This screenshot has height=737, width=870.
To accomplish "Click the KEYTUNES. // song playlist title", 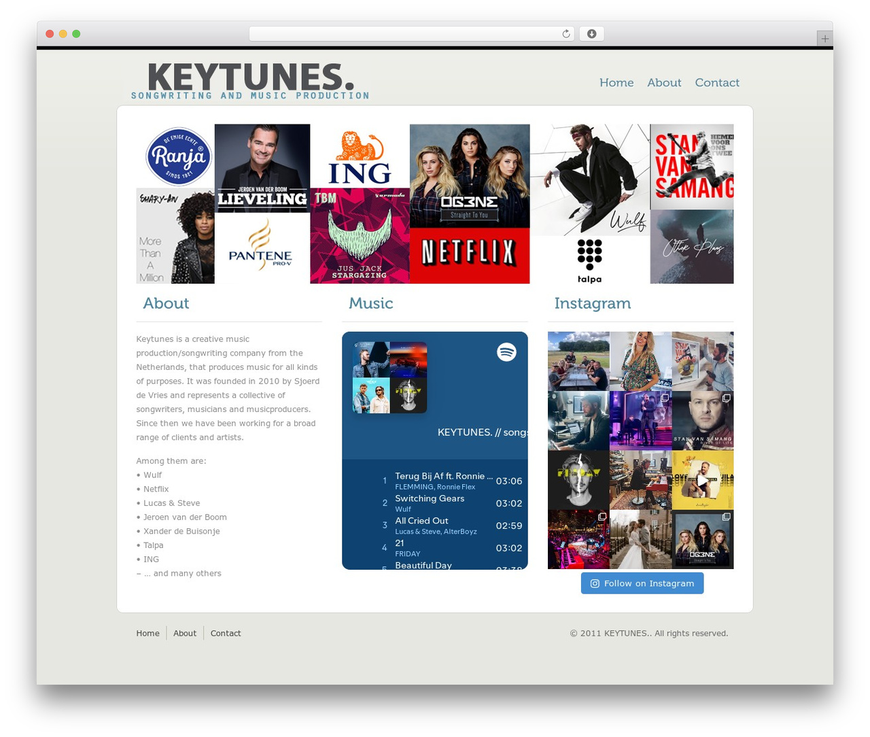I will coord(483,432).
